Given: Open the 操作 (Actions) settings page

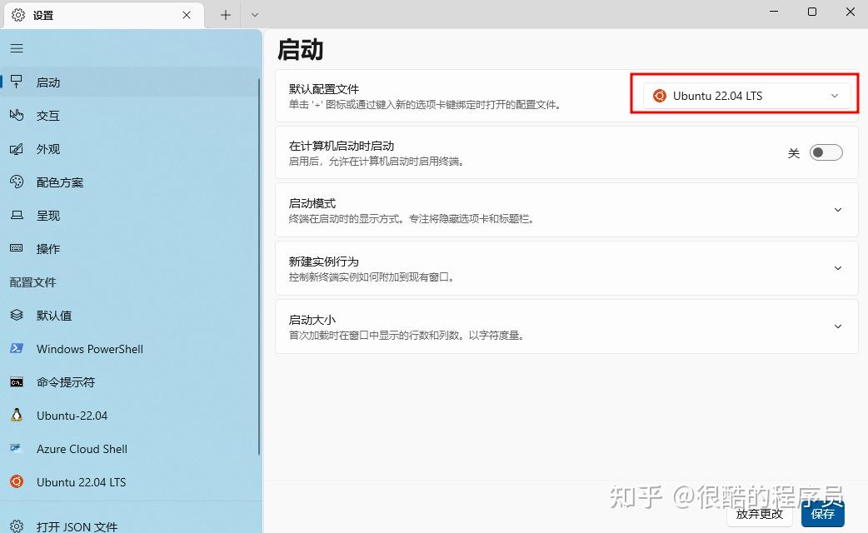Looking at the screenshot, I should (x=47, y=249).
